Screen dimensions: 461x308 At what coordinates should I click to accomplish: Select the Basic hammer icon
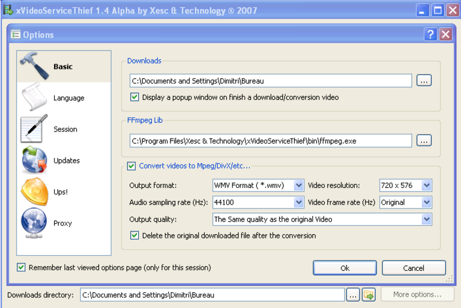(34, 66)
